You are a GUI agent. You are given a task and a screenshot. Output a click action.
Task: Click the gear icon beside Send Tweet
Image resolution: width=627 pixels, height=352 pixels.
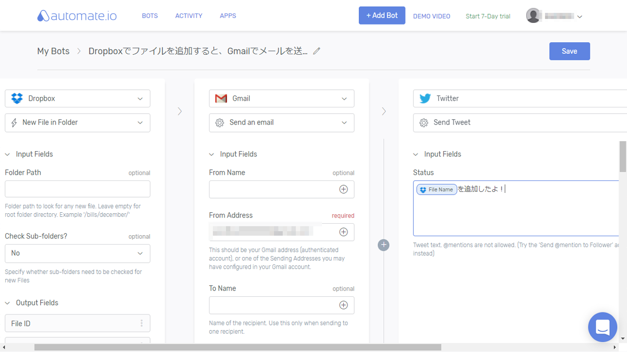tap(424, 123)
